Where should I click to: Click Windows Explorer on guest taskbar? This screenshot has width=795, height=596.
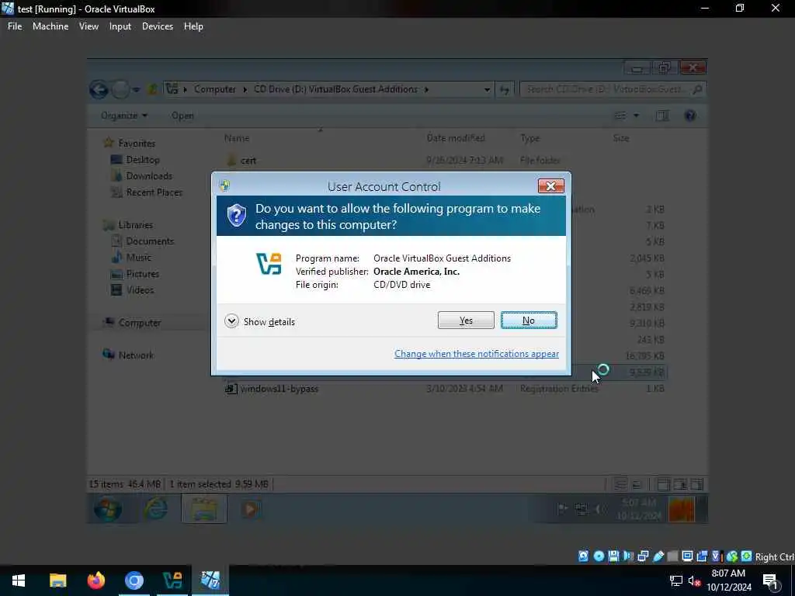click(204, 509)
